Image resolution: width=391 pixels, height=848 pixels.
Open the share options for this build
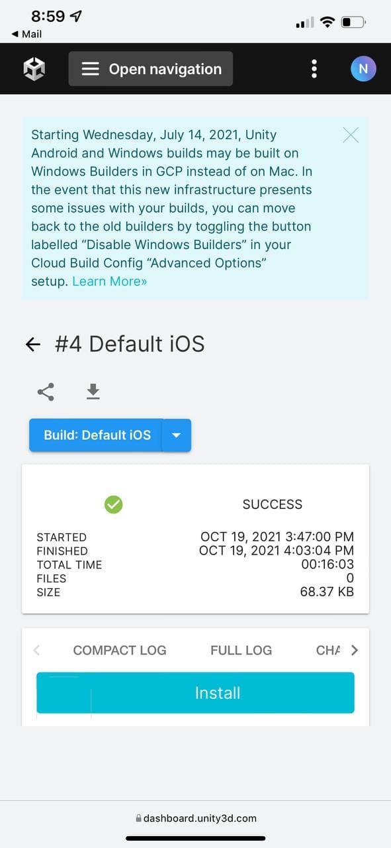coord(44,392)
